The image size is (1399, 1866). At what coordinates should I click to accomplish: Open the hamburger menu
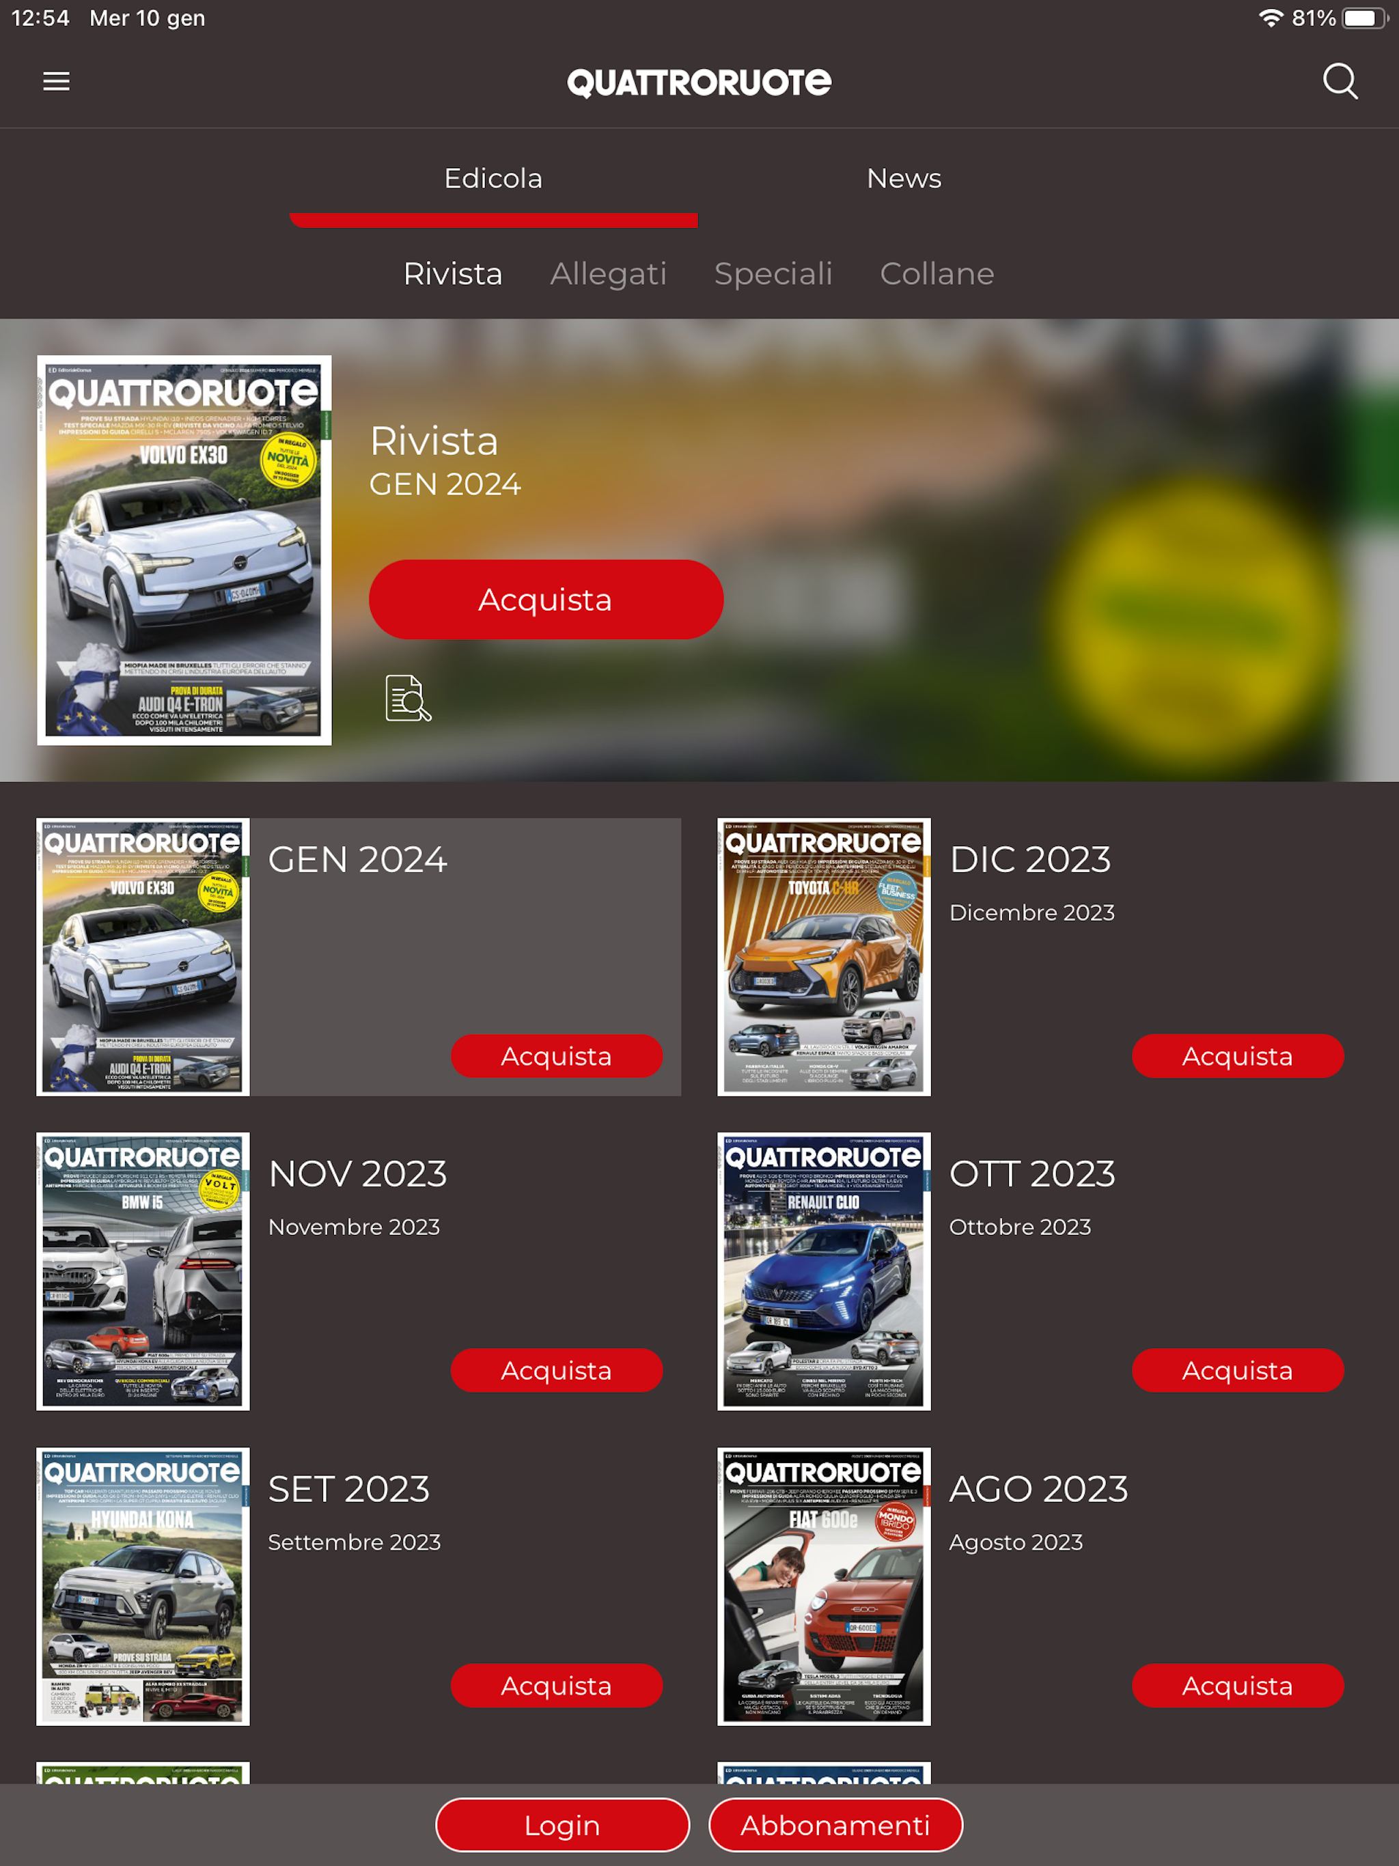(57, 82)
